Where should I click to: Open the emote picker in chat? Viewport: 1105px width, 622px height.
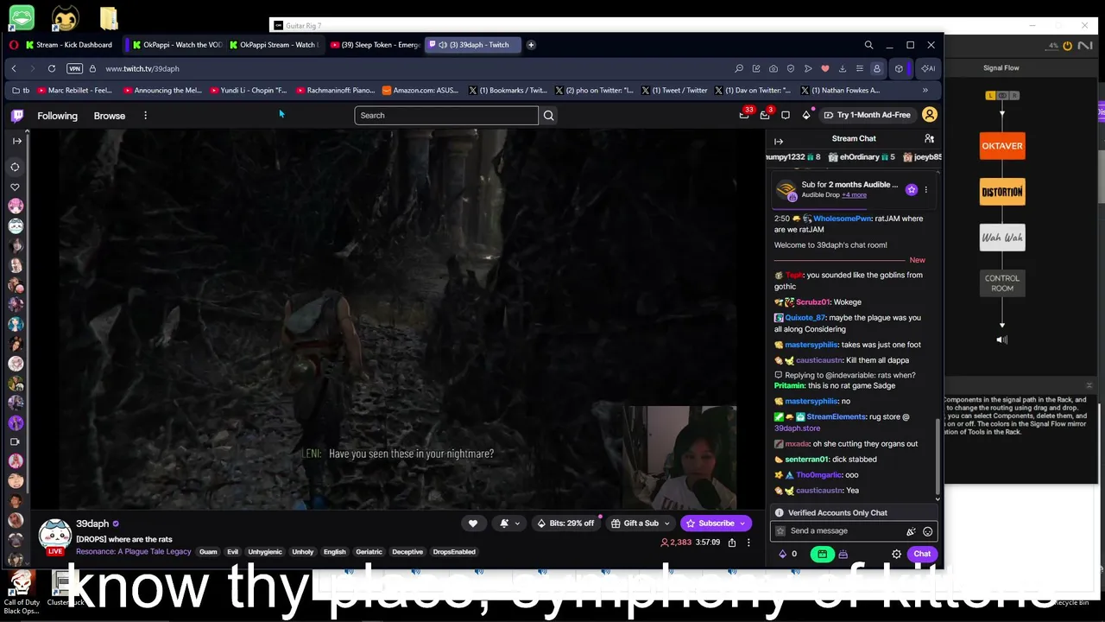click(x=928, y=531)
